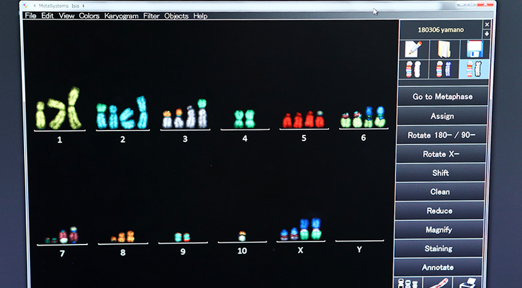Open the Colors menu
Image resolution: width=522 pixels, height=288 pixels.
pyautogui.click(x=89, y=16)
